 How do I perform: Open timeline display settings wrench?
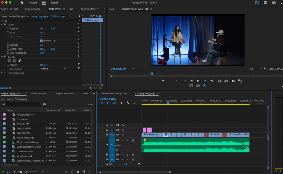128,103
